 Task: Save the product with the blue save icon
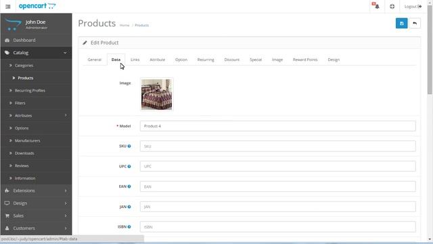tap(401, 24)
